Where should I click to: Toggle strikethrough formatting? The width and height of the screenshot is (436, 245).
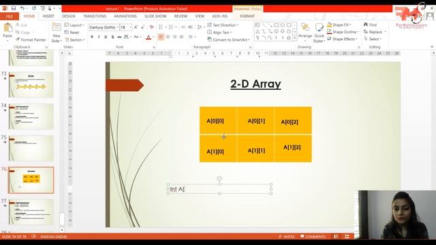[x=119, y=37]
